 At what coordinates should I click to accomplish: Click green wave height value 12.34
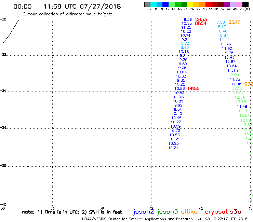(x=240, y=97)
